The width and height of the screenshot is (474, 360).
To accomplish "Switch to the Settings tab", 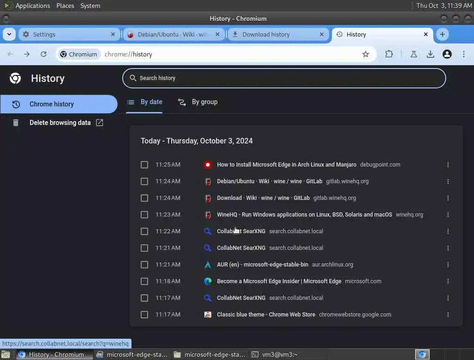I will click(x=69, y=34).
